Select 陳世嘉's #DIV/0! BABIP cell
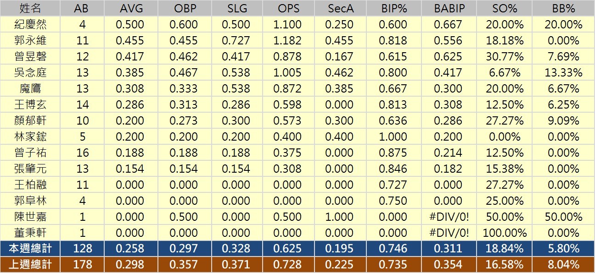Image resolution: width=595 pixels, height=273 pixels. pos(448,217)
